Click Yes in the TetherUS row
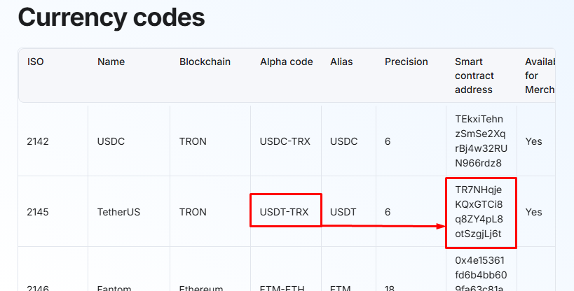The width and height of the screenshot is (574, 291). 533,212
